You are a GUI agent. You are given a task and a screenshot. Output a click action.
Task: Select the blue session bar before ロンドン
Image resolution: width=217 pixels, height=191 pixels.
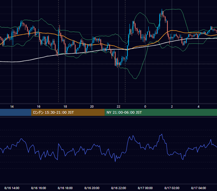16,112
